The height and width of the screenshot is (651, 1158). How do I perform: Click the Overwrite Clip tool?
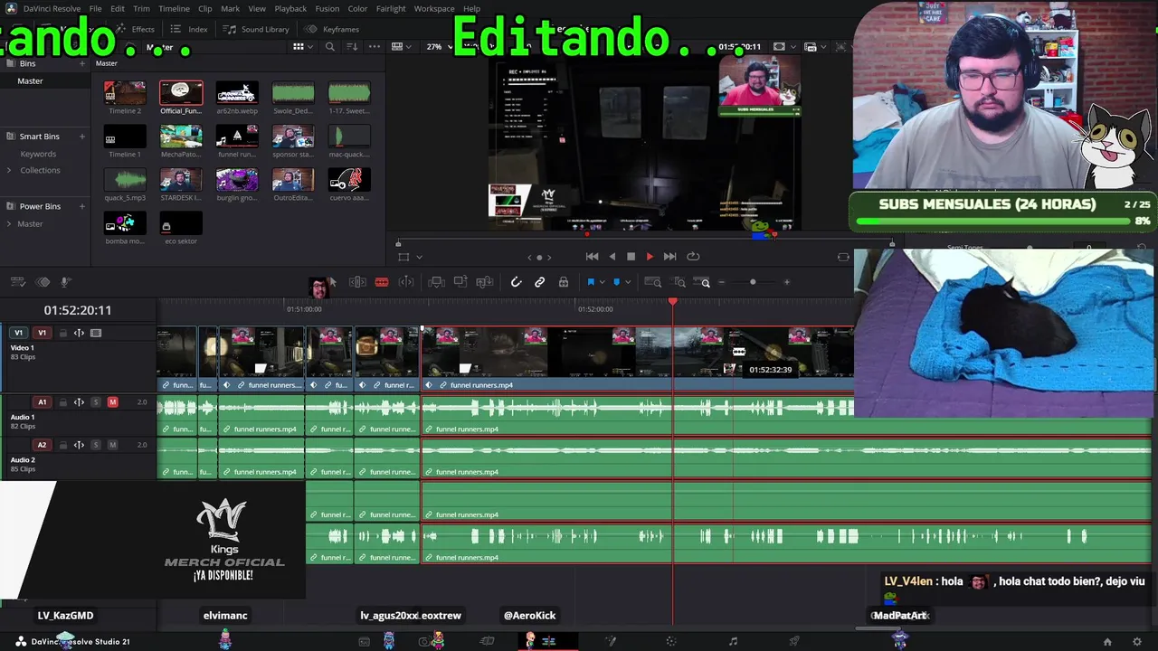[460, 282]
